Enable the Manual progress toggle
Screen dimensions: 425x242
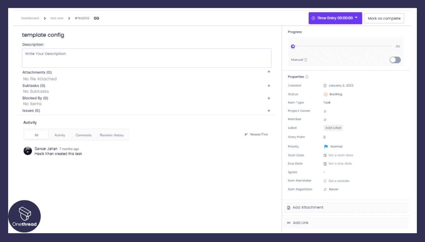(x=395, y=60)
